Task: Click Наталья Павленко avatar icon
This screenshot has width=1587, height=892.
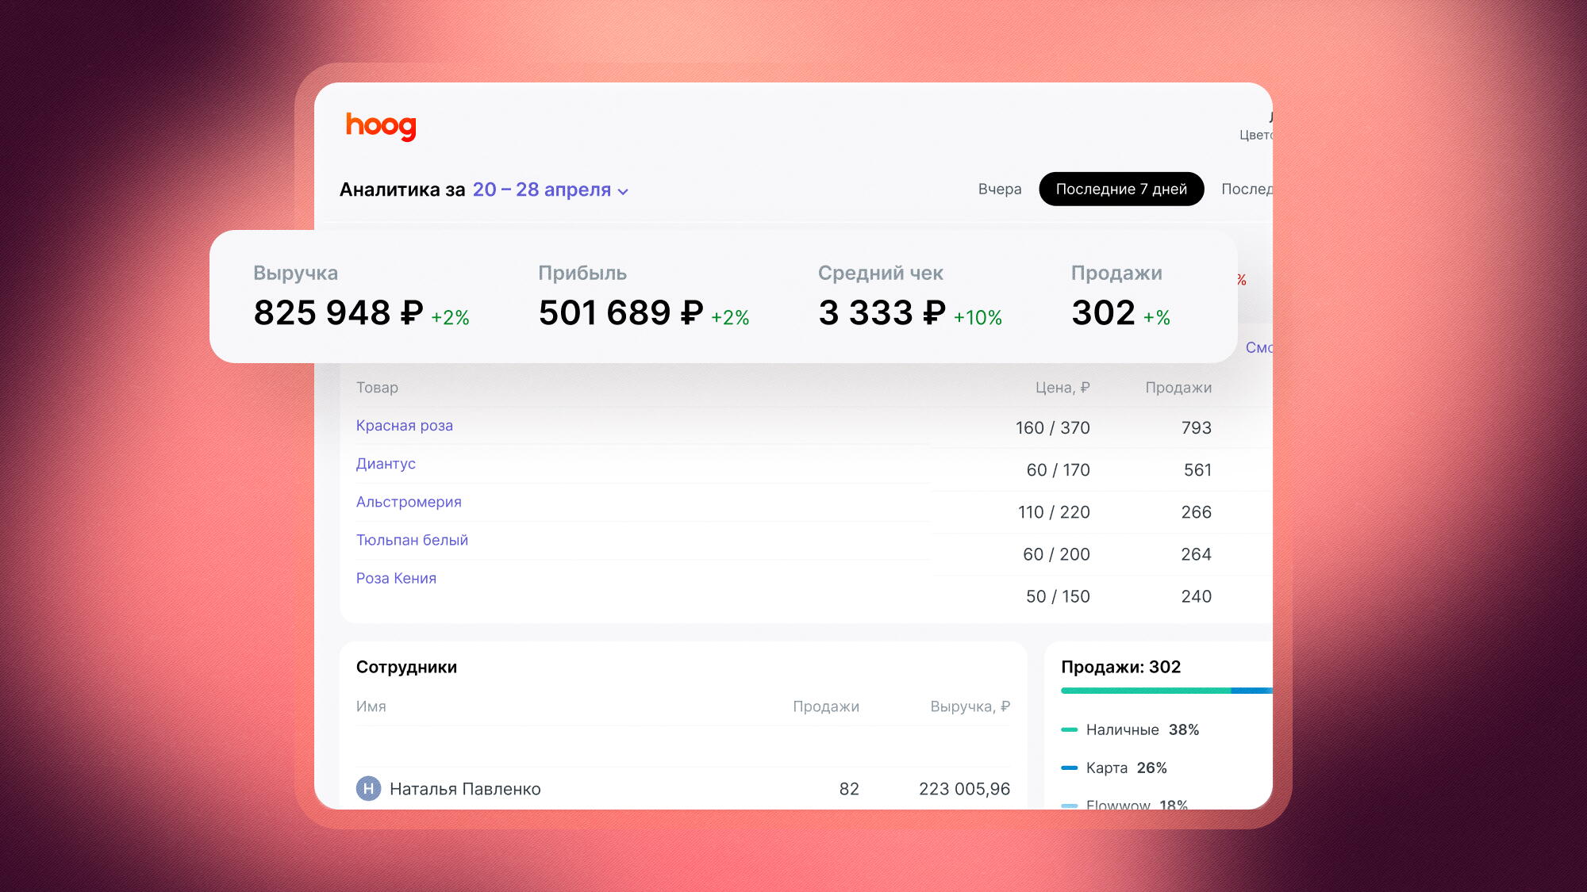Action: coord(368,788)
